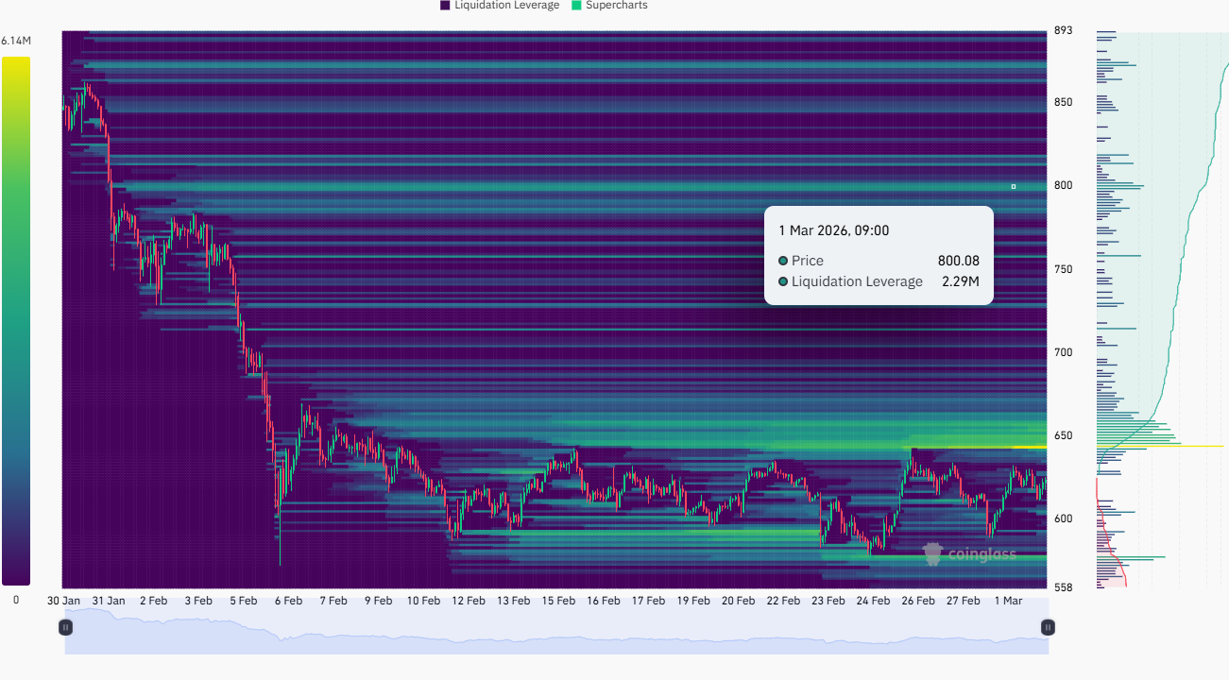Click the Liquidation Leverage dot in tooltip

click(782, 281)
